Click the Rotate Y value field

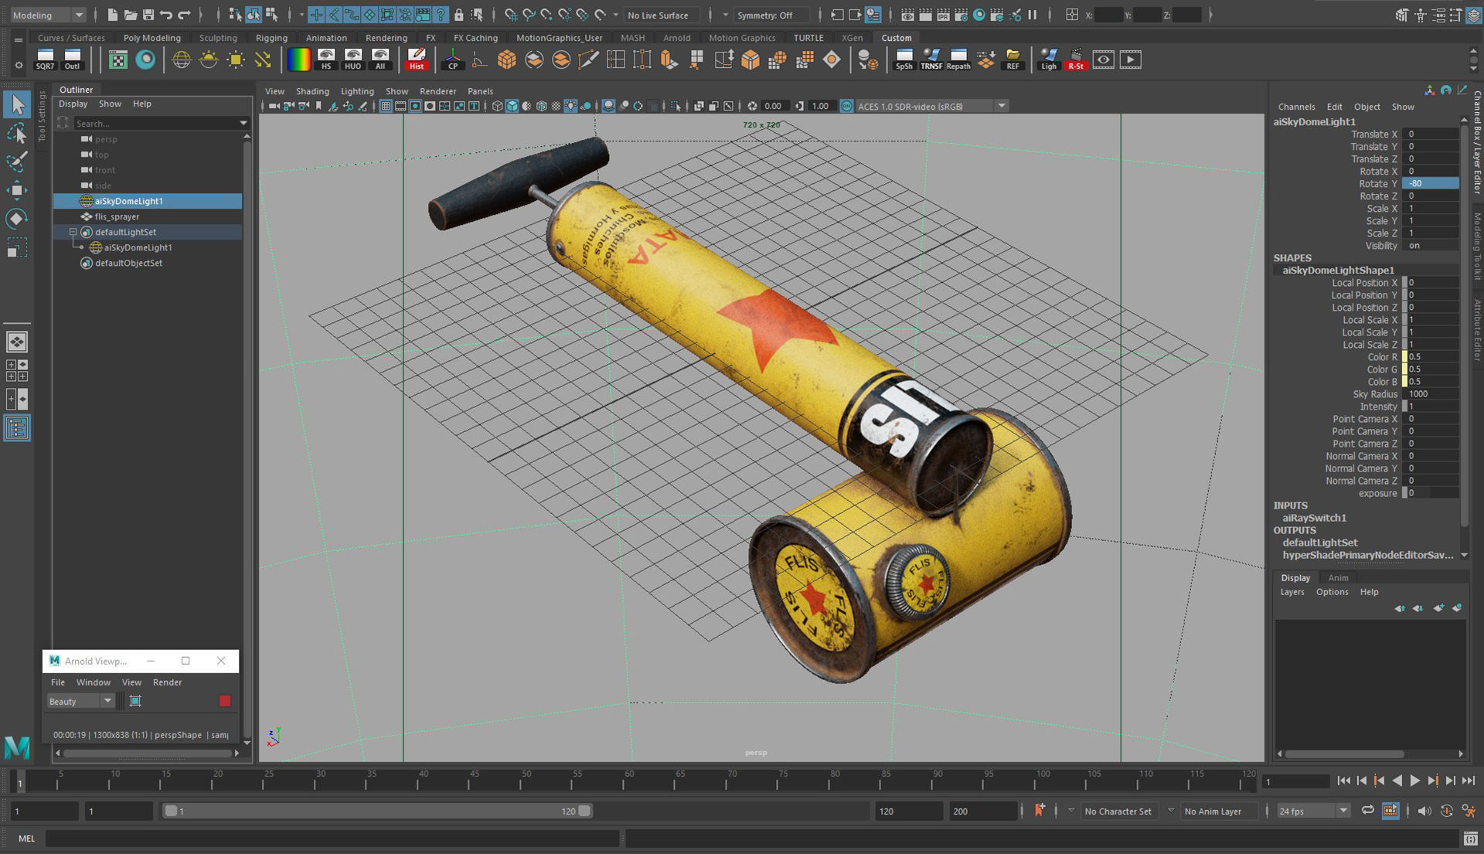(x=1431, y=183)
